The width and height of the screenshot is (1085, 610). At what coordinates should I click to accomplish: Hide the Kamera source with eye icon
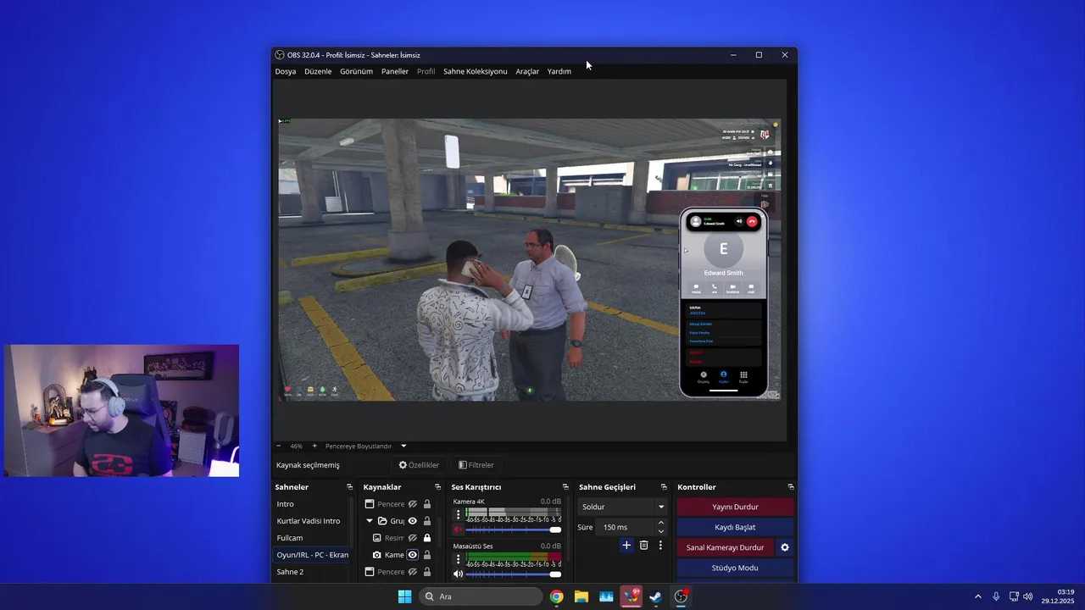pyautogui.click(x=413, y=555)
